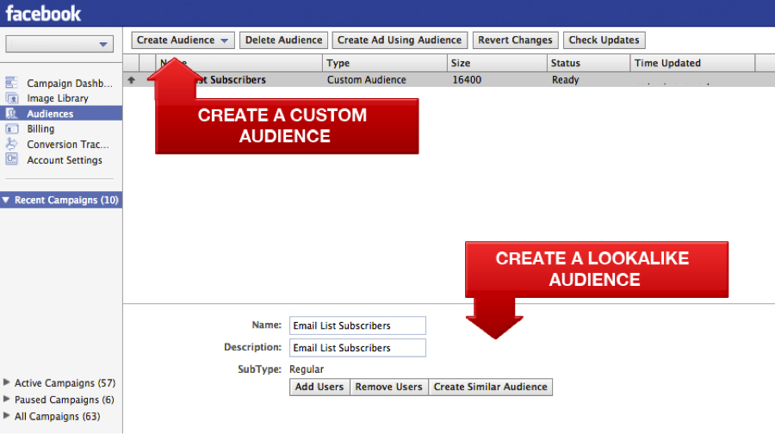Click the Regular SubType value
This screenshot has width=775, height=434.
click(307, 369)
